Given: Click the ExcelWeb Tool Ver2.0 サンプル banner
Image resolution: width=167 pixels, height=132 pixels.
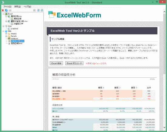Looking at the screenshot, I should pyautogui.click(x=102, y=31).
